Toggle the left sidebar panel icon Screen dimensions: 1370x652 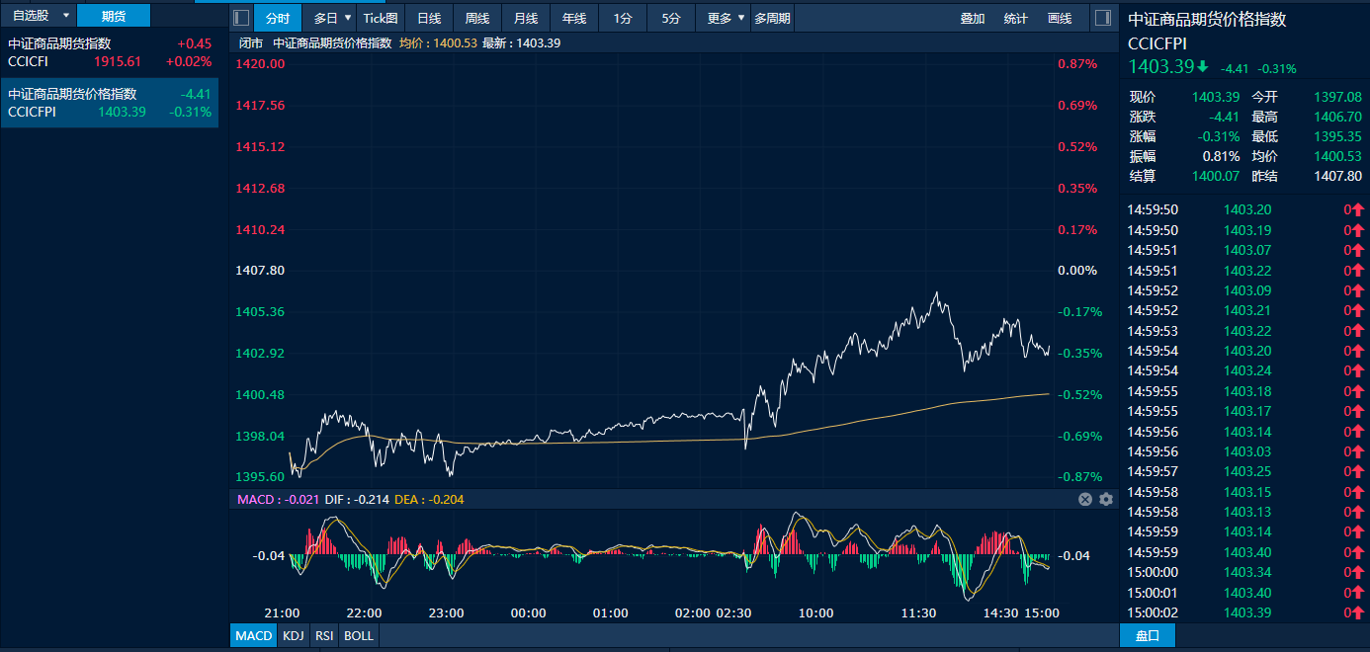pos(241,18)
